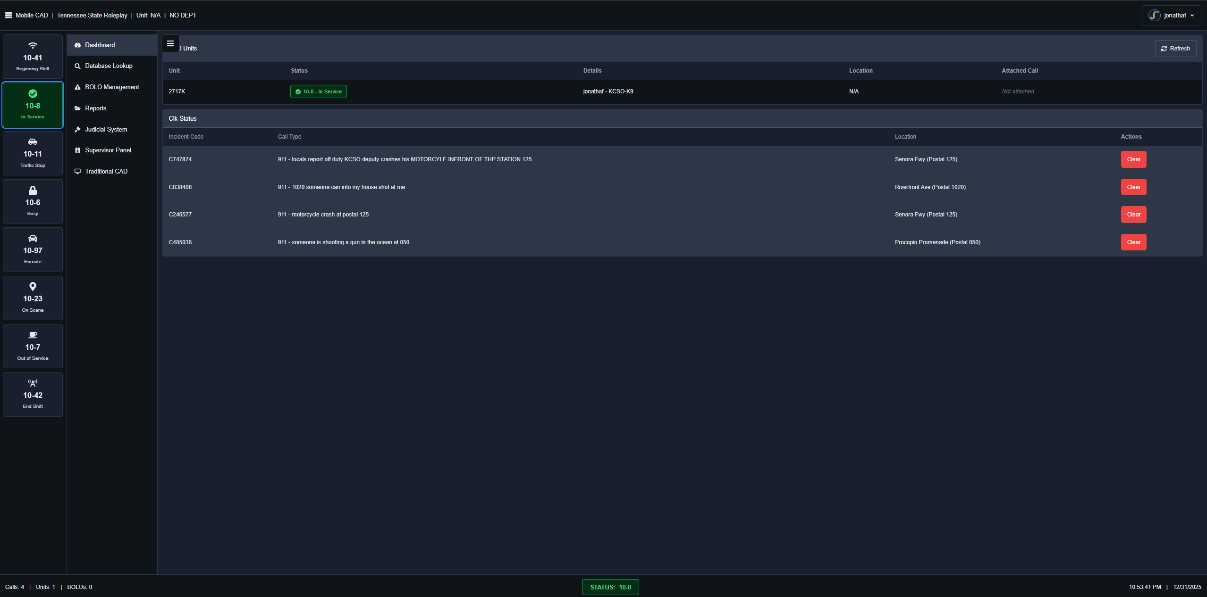Image resolution: width=1207 pixels, height=597 pixels.
Task: Switch to BOLO Management
Action: coord(112,87)
